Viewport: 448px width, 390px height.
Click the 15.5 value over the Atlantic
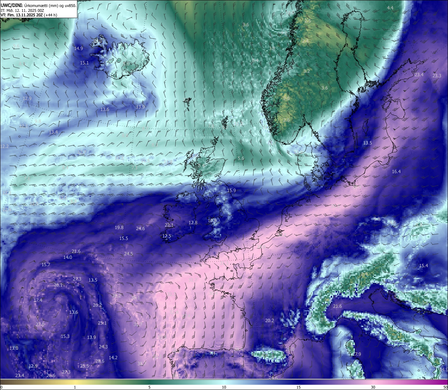(124, 239)
